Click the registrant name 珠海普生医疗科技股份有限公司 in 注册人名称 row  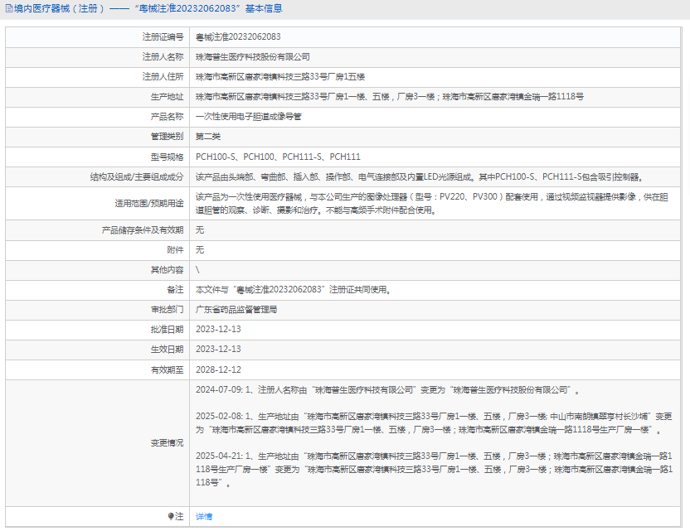(253, 57)
